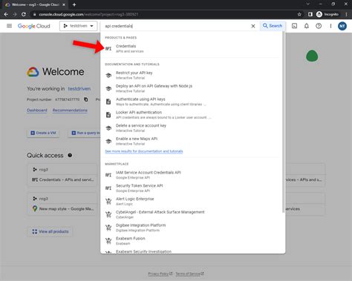Select Credentials APIs and services result

[191, 48]
